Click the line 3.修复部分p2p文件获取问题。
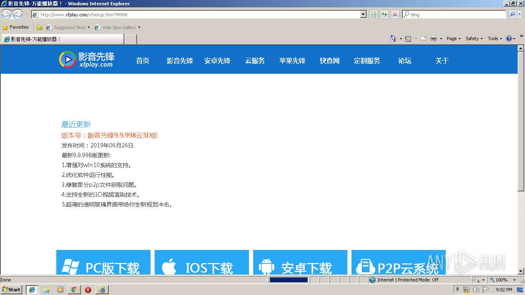The width and height of the screenshot is (525, 295). point(99,185)
